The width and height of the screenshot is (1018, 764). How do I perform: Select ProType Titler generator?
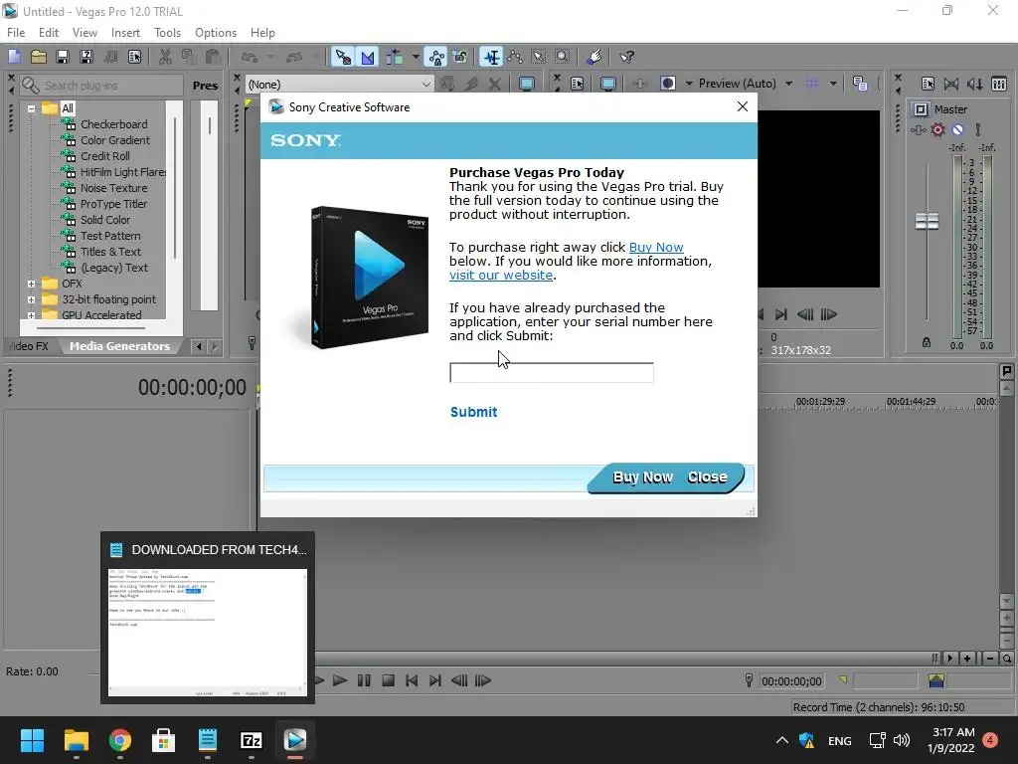coord(113,204)
